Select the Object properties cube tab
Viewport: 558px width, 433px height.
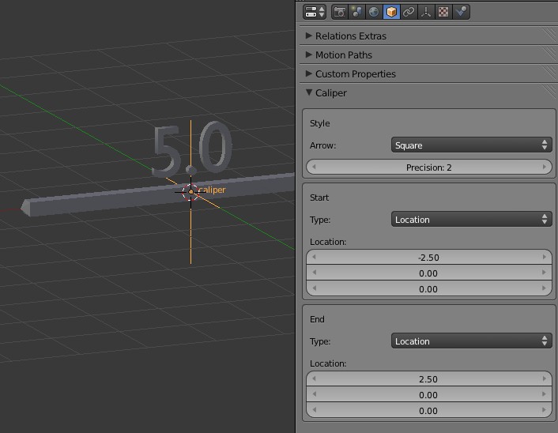tap(391, 12)
